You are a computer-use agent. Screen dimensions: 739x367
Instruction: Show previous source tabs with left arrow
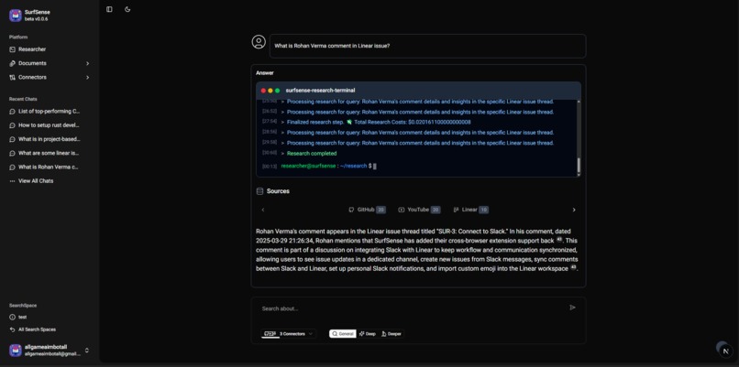pyautogui.click(x=263, y=210)
